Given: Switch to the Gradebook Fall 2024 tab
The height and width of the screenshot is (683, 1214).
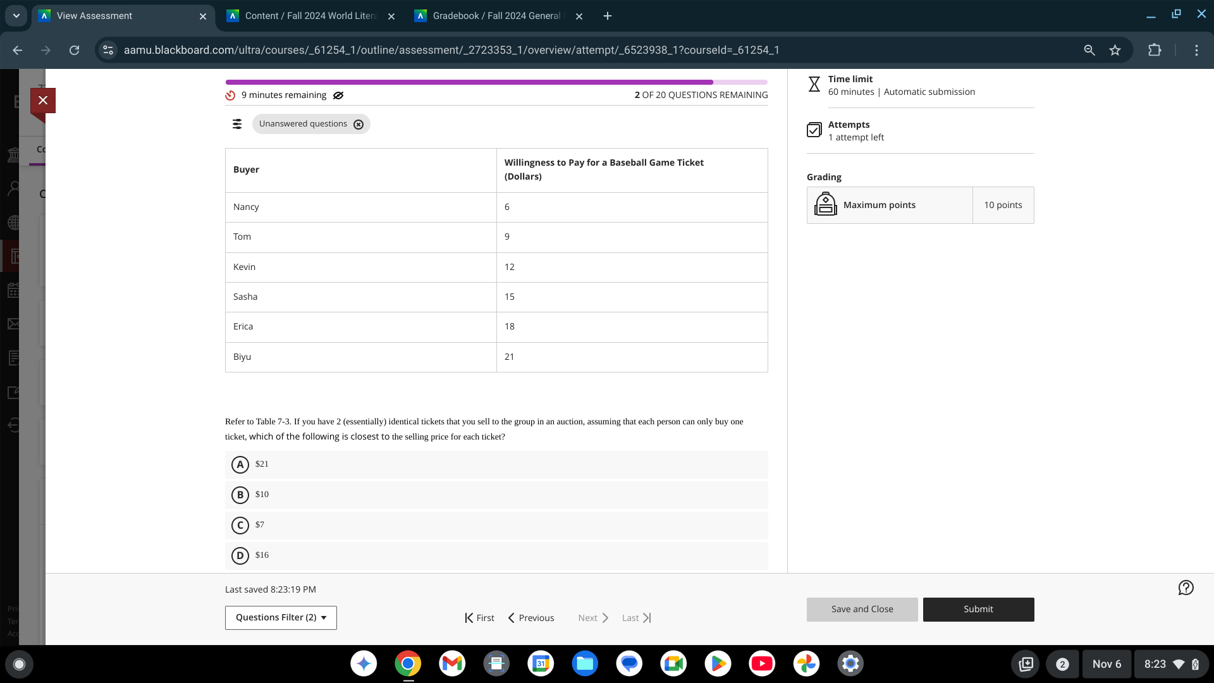Looking at the screenshot, I should pyautogui.click(x=496, y=16).
